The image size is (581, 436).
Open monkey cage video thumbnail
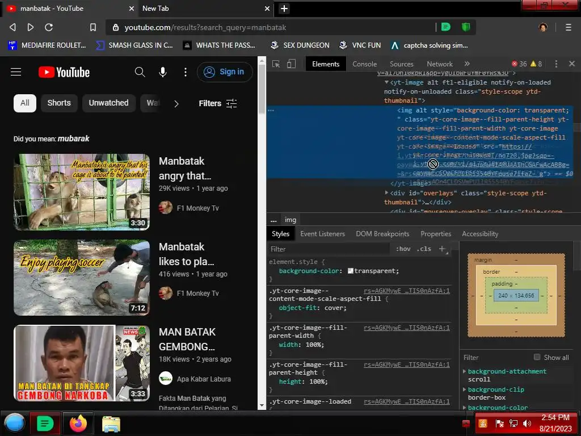click(x=82, y=192)
